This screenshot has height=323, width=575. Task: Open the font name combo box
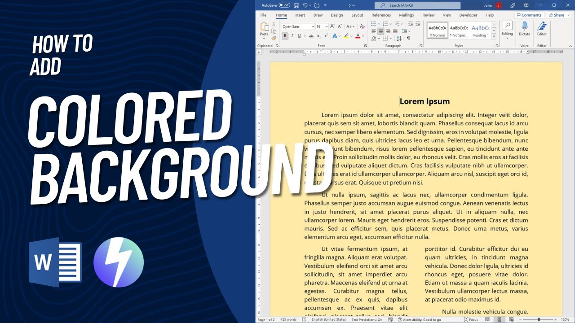pyautogui.click(x=298, y=27)
